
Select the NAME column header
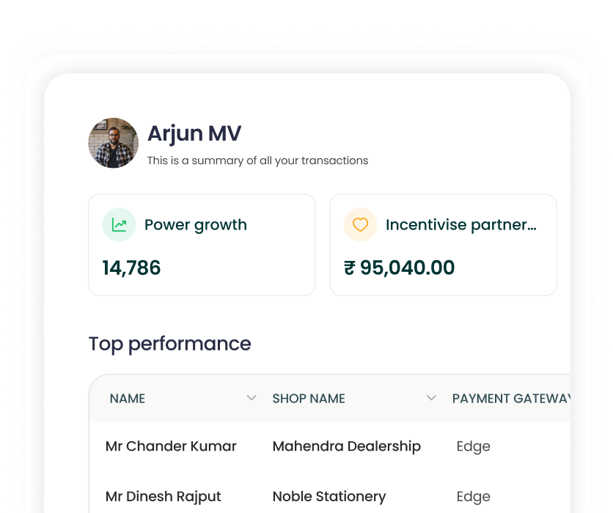(x=128, y=399)
